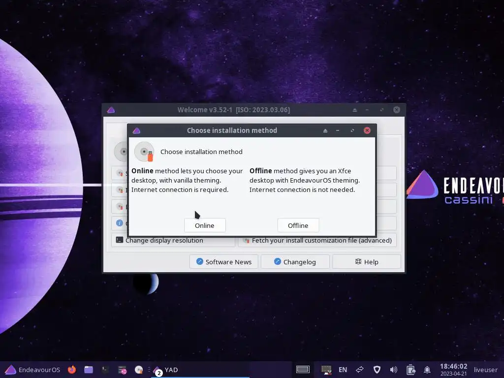Minimize the Choose installation method dialog
Viewport: 504px width, 378px height.
(x=338, y=130)
